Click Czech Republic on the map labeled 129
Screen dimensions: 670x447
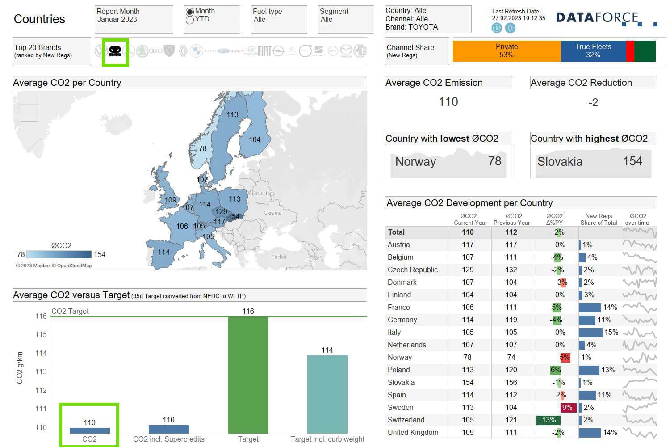(222, 211)
